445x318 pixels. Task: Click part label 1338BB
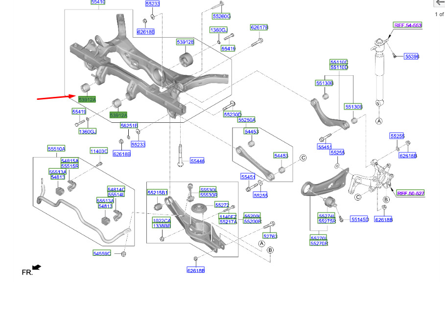tap(162, 226)
